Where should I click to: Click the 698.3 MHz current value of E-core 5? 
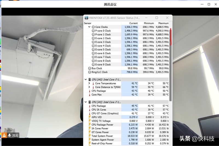point(132,50)
